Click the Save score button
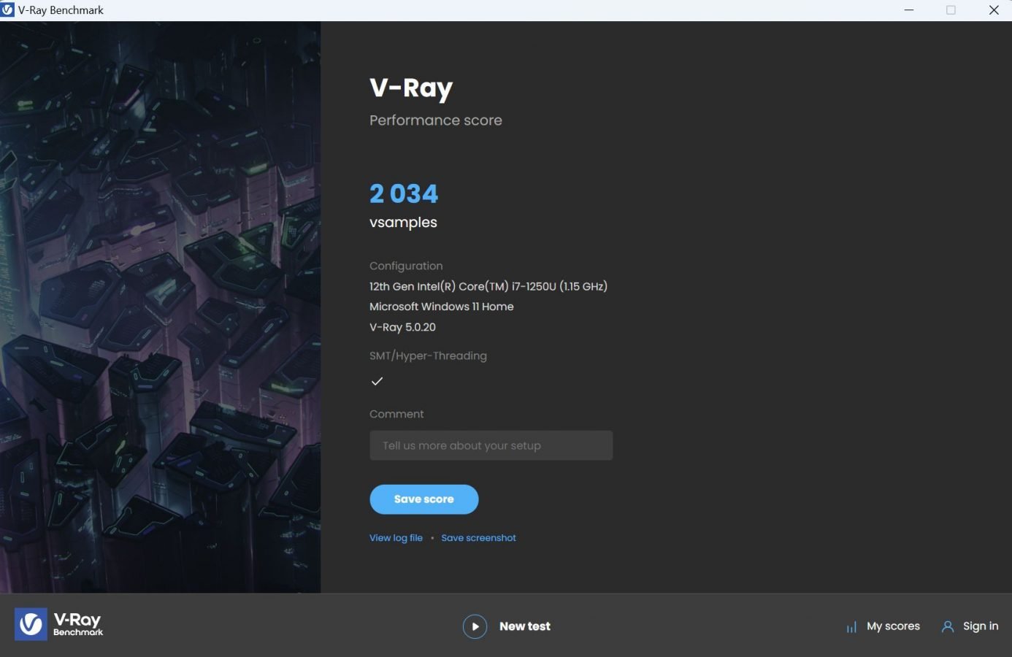 pos(424,499)
